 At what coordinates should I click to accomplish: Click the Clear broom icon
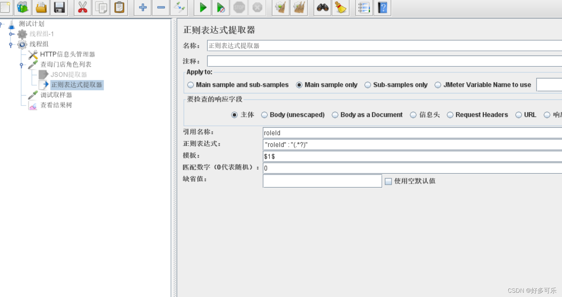(x=280, y=7)
